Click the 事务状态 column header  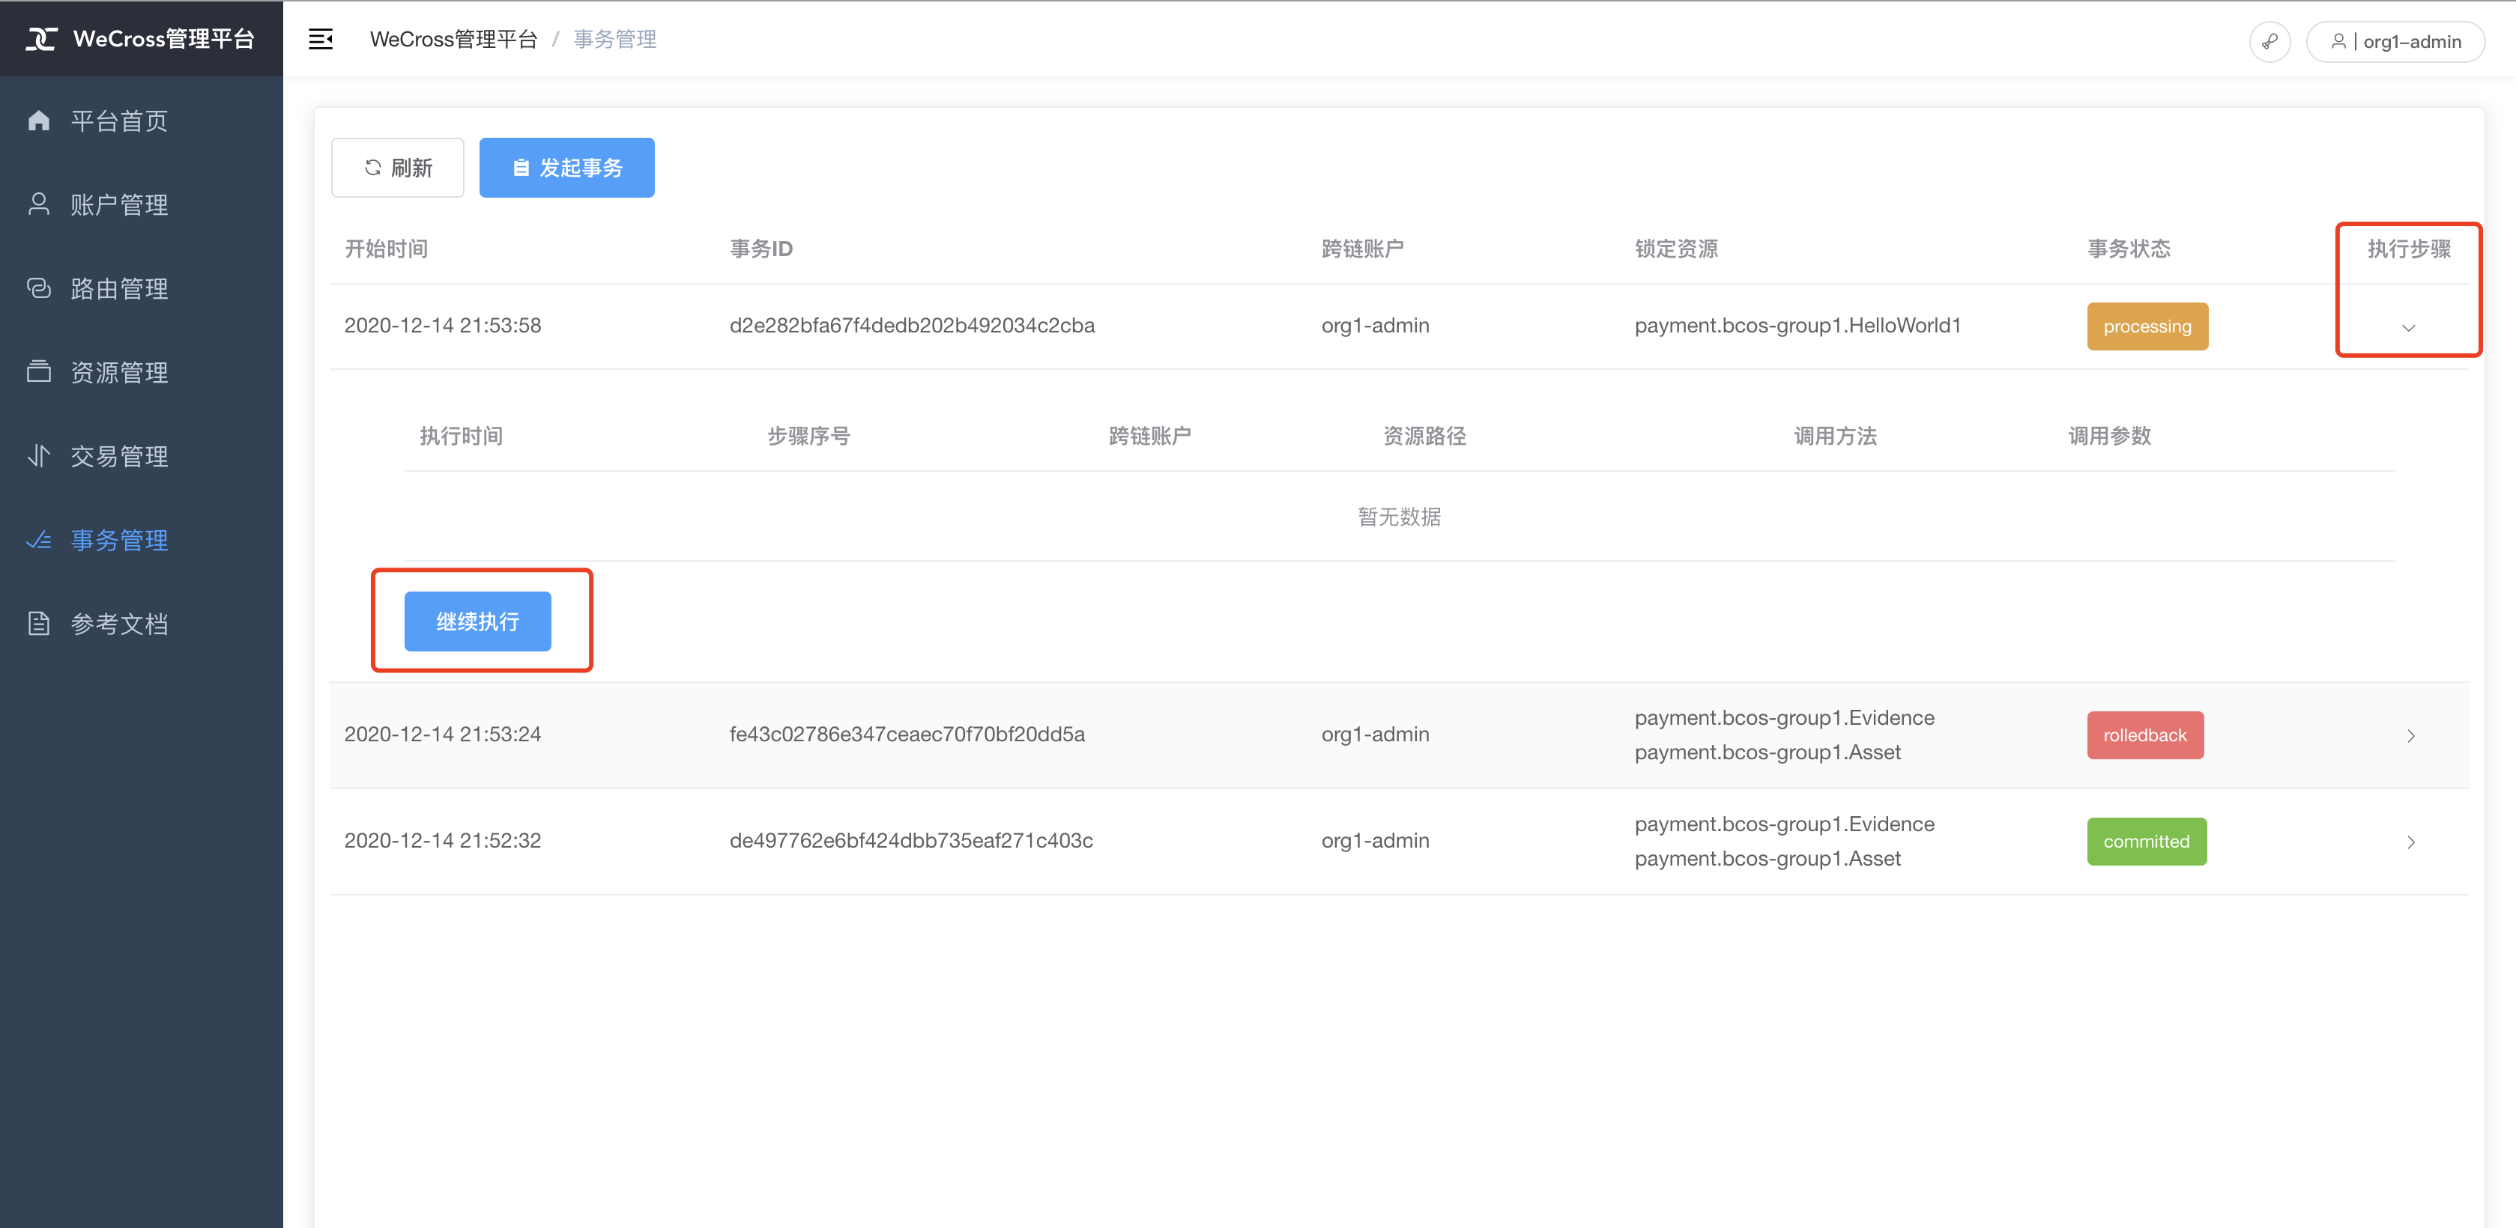coord(2129,249)
